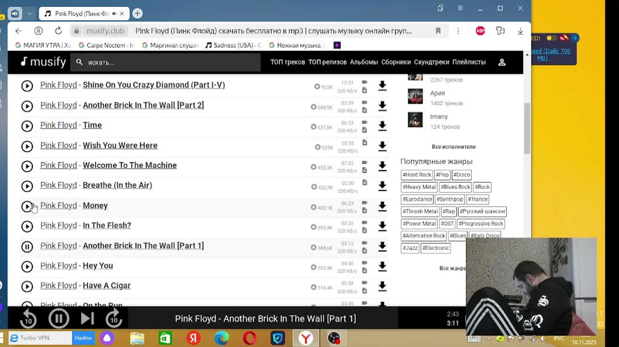
Task: Open ТОП релизов menu item
Action: 327,62
